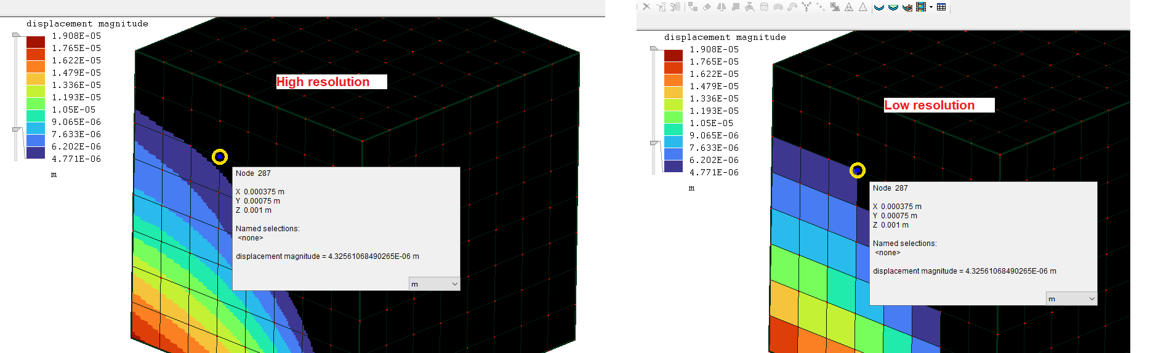This screenshot has width=1150, height=353.
Task: Click the delete X icon in toolbar
Action: click(646, 7)
